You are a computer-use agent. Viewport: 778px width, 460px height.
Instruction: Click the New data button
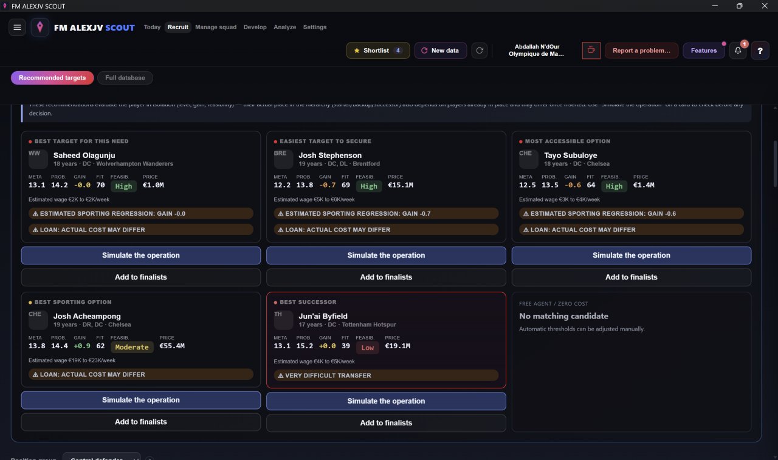[441, 50]
